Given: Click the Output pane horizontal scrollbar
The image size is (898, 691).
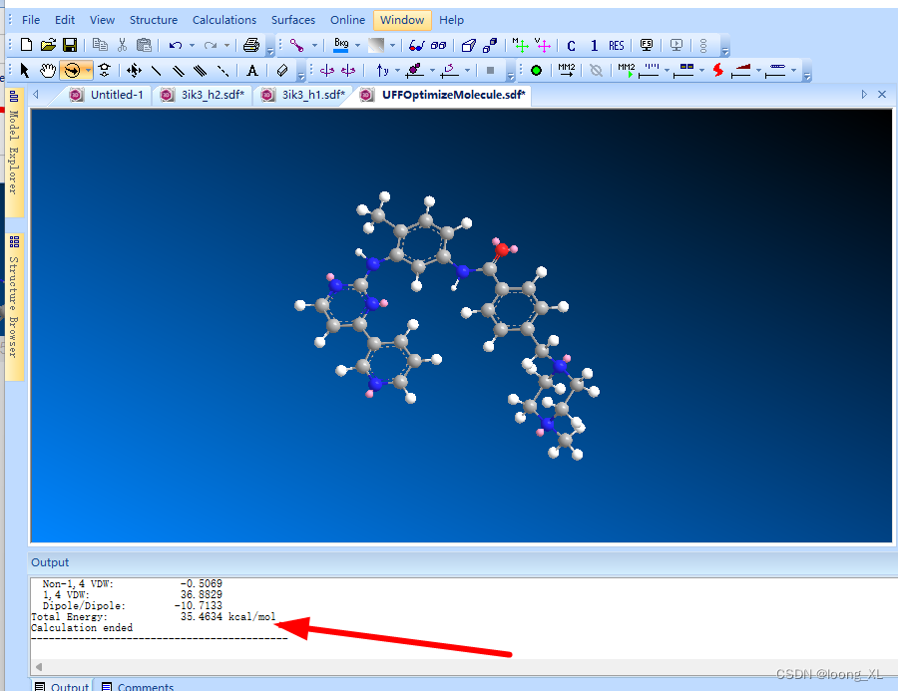Looking at the screenshot, I should pos(399,666).
